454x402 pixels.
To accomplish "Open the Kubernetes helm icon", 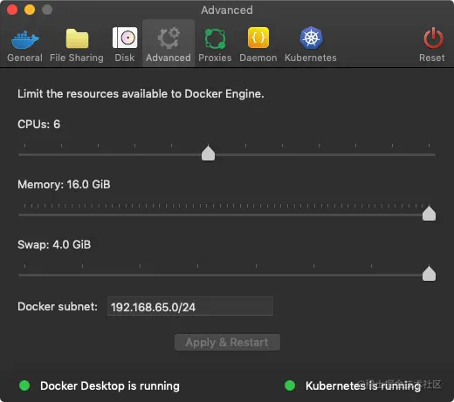I will (311, 37).
